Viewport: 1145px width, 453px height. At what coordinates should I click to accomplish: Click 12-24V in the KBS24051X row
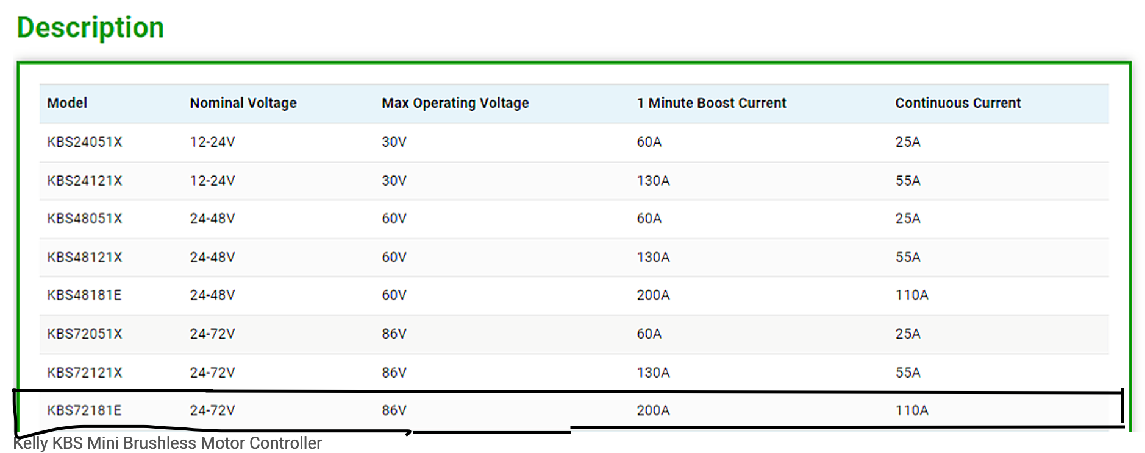click(212, 142)
